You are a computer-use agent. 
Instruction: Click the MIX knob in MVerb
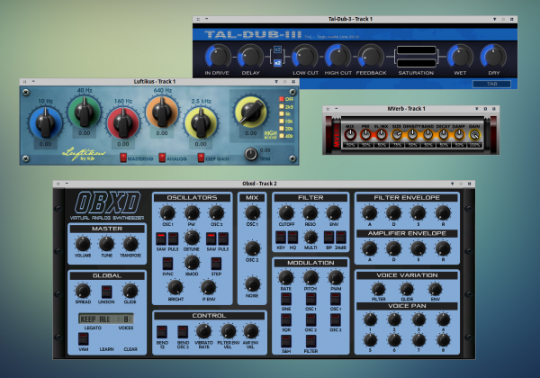tap(350, 134)
